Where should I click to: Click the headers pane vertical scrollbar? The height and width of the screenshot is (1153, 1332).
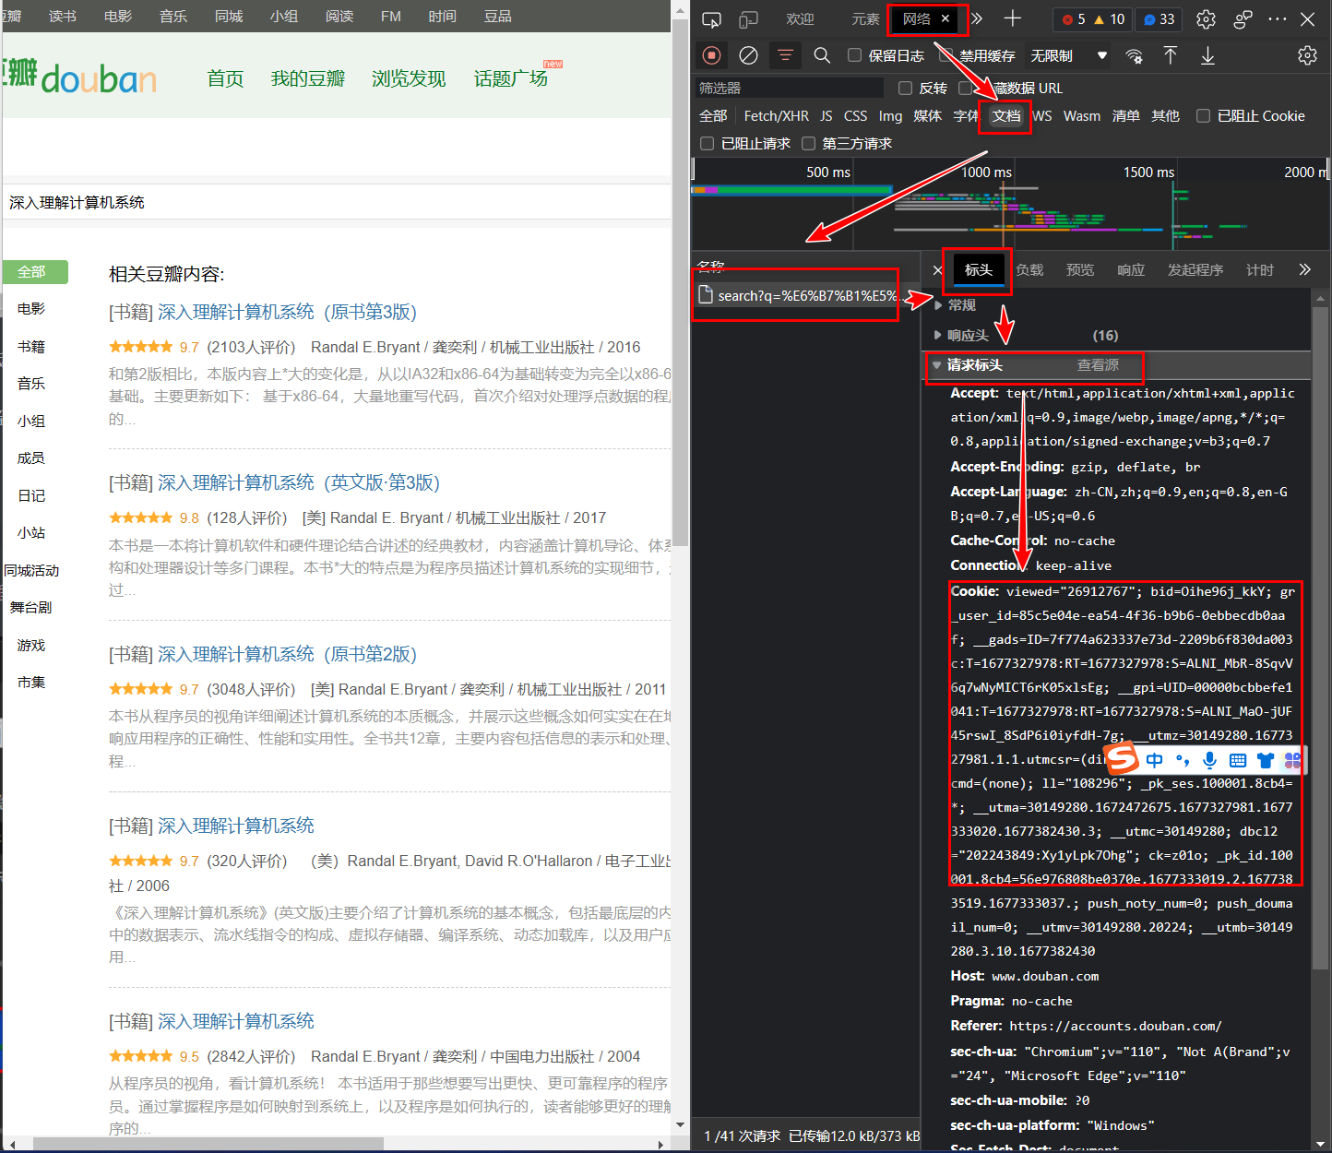click(x=1320, y=636)
